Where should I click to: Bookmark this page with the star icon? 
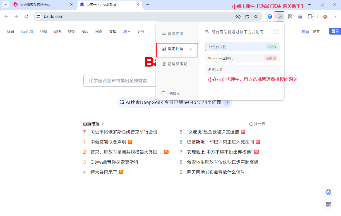[256, 16]
